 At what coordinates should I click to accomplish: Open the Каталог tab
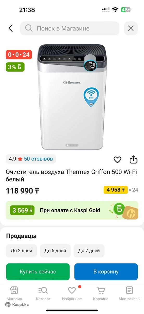point(43,293)
